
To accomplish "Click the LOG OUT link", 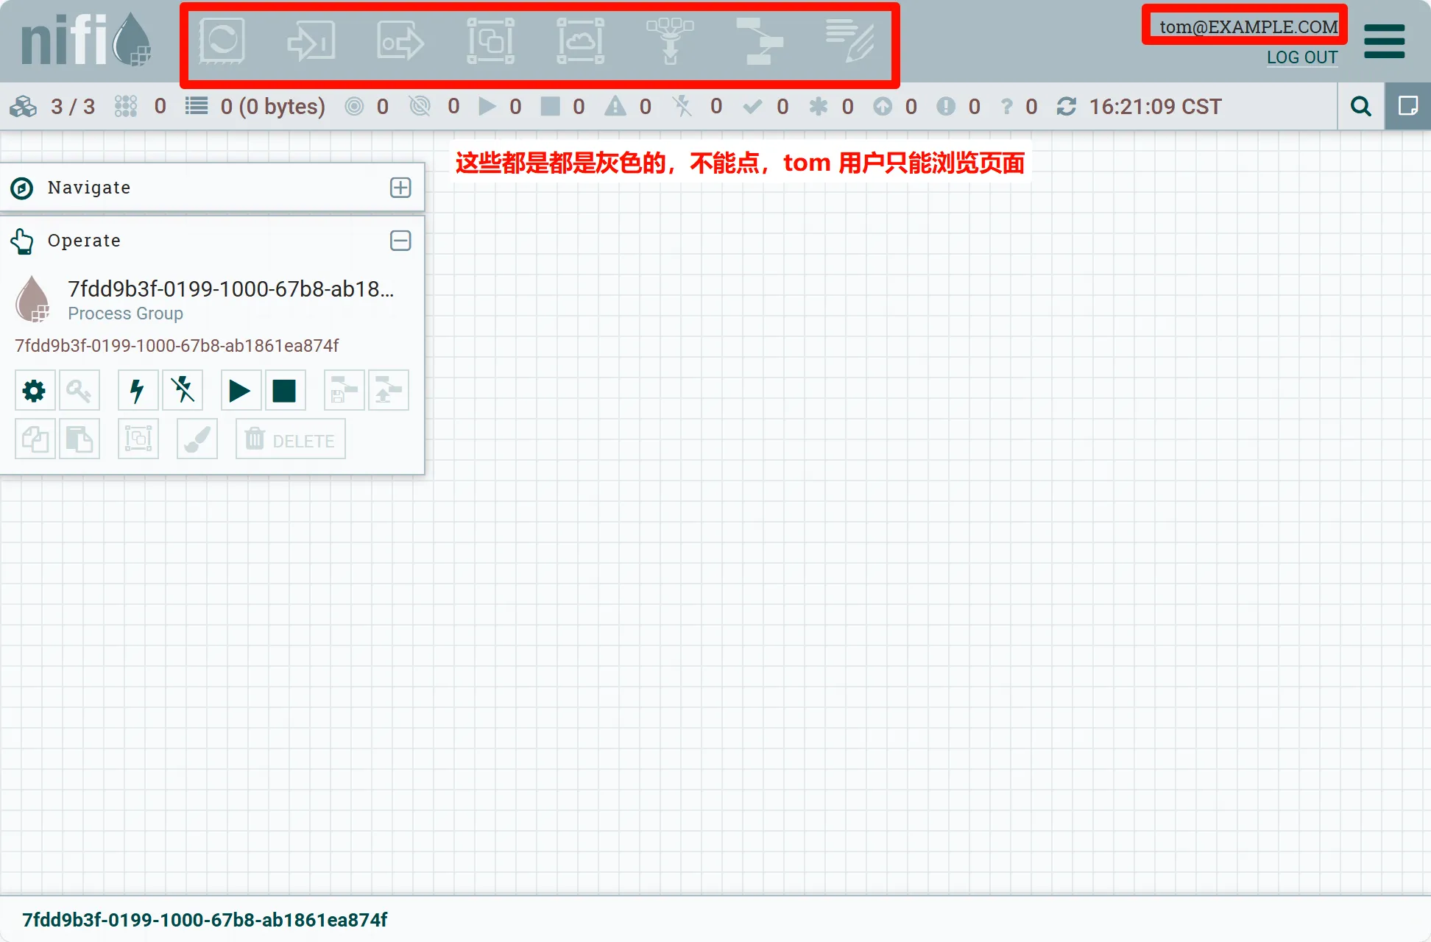I will [x=1301, y=57].
